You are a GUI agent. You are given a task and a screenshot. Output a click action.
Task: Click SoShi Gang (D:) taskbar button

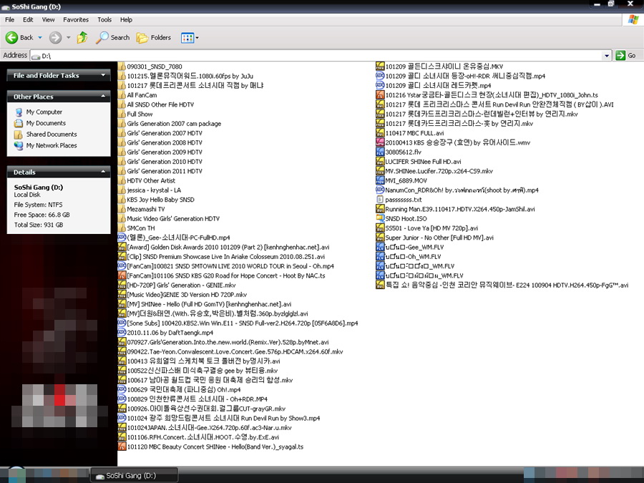click(x=135, y=475)
